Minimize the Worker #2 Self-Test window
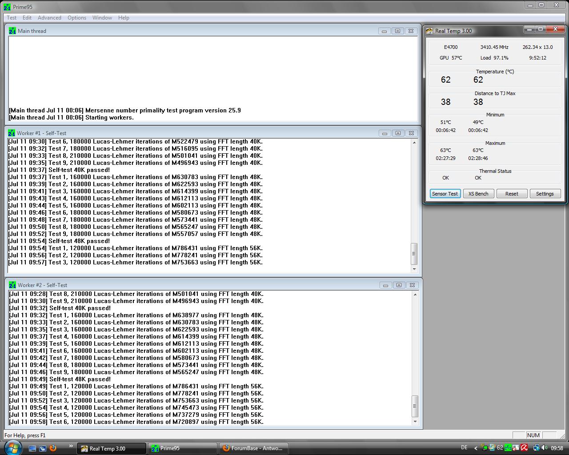Image resolution: width=569 pixels, height=455 pixels. [x=385, y=285]
